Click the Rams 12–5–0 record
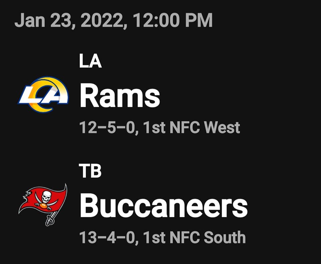The height and width of the screenshot is (264, 321). coord(108,127)
